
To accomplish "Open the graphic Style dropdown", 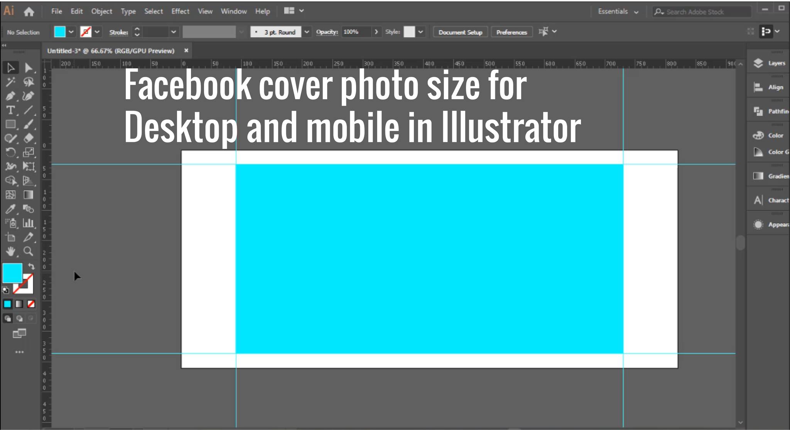I will (x=420, y=32).
